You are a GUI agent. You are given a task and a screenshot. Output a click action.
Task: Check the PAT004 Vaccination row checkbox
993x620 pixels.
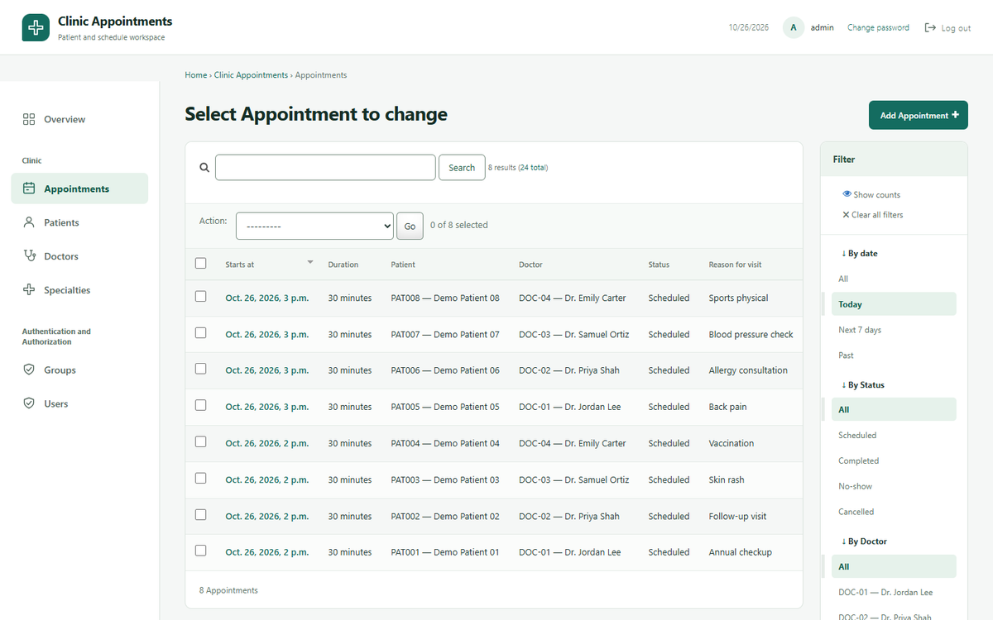200,441
